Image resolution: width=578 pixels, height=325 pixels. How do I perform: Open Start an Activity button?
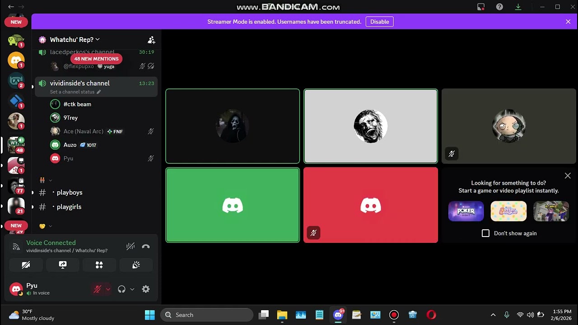tap(99, 265)
